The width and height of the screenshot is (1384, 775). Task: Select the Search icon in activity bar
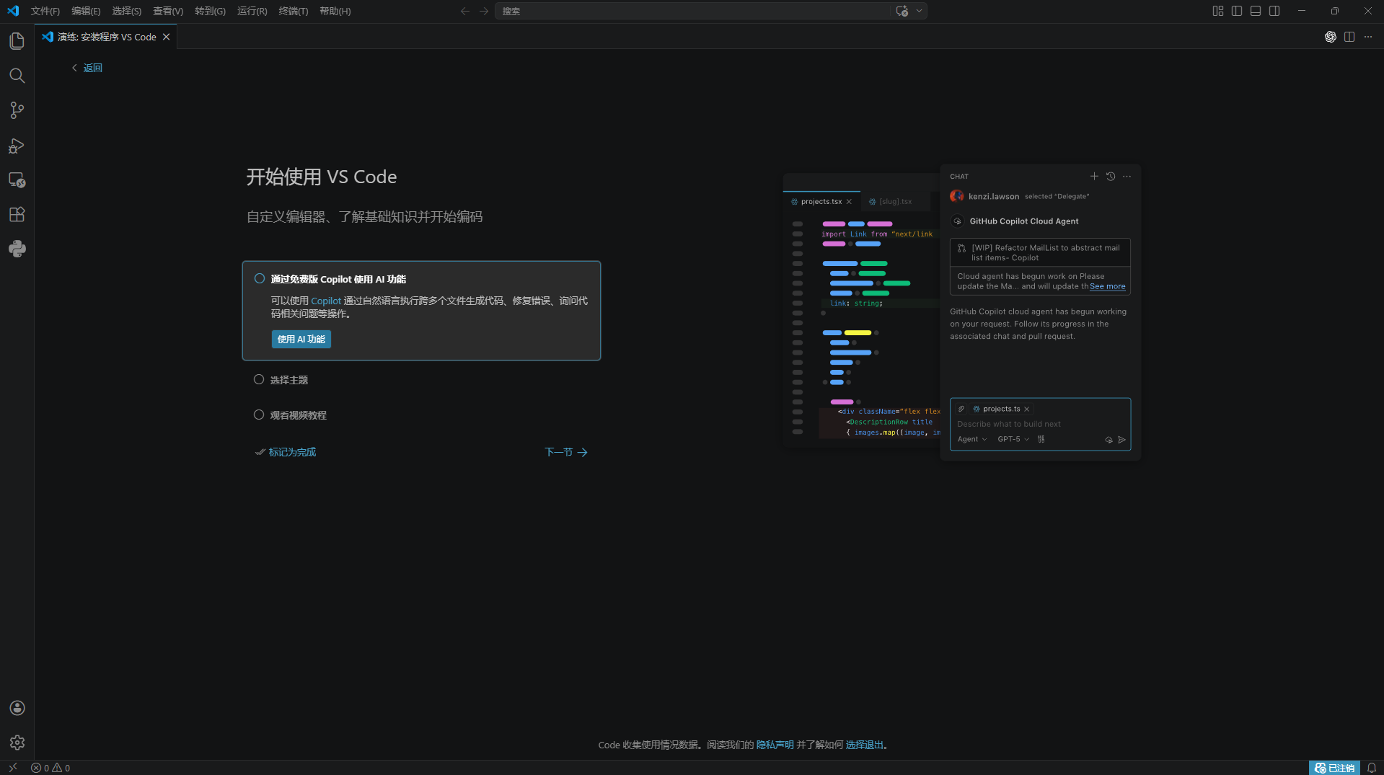[x=17, y=76]
